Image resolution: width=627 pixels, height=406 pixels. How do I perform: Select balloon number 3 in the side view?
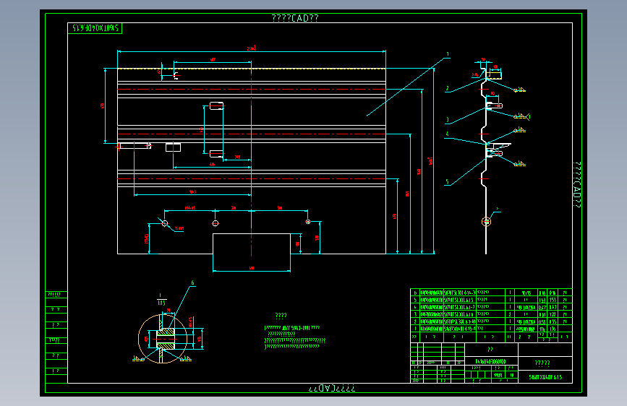(447, 119)
